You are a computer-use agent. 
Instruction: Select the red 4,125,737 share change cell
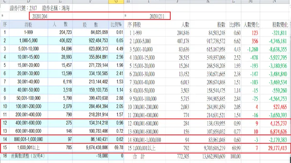tap(278, 123)
